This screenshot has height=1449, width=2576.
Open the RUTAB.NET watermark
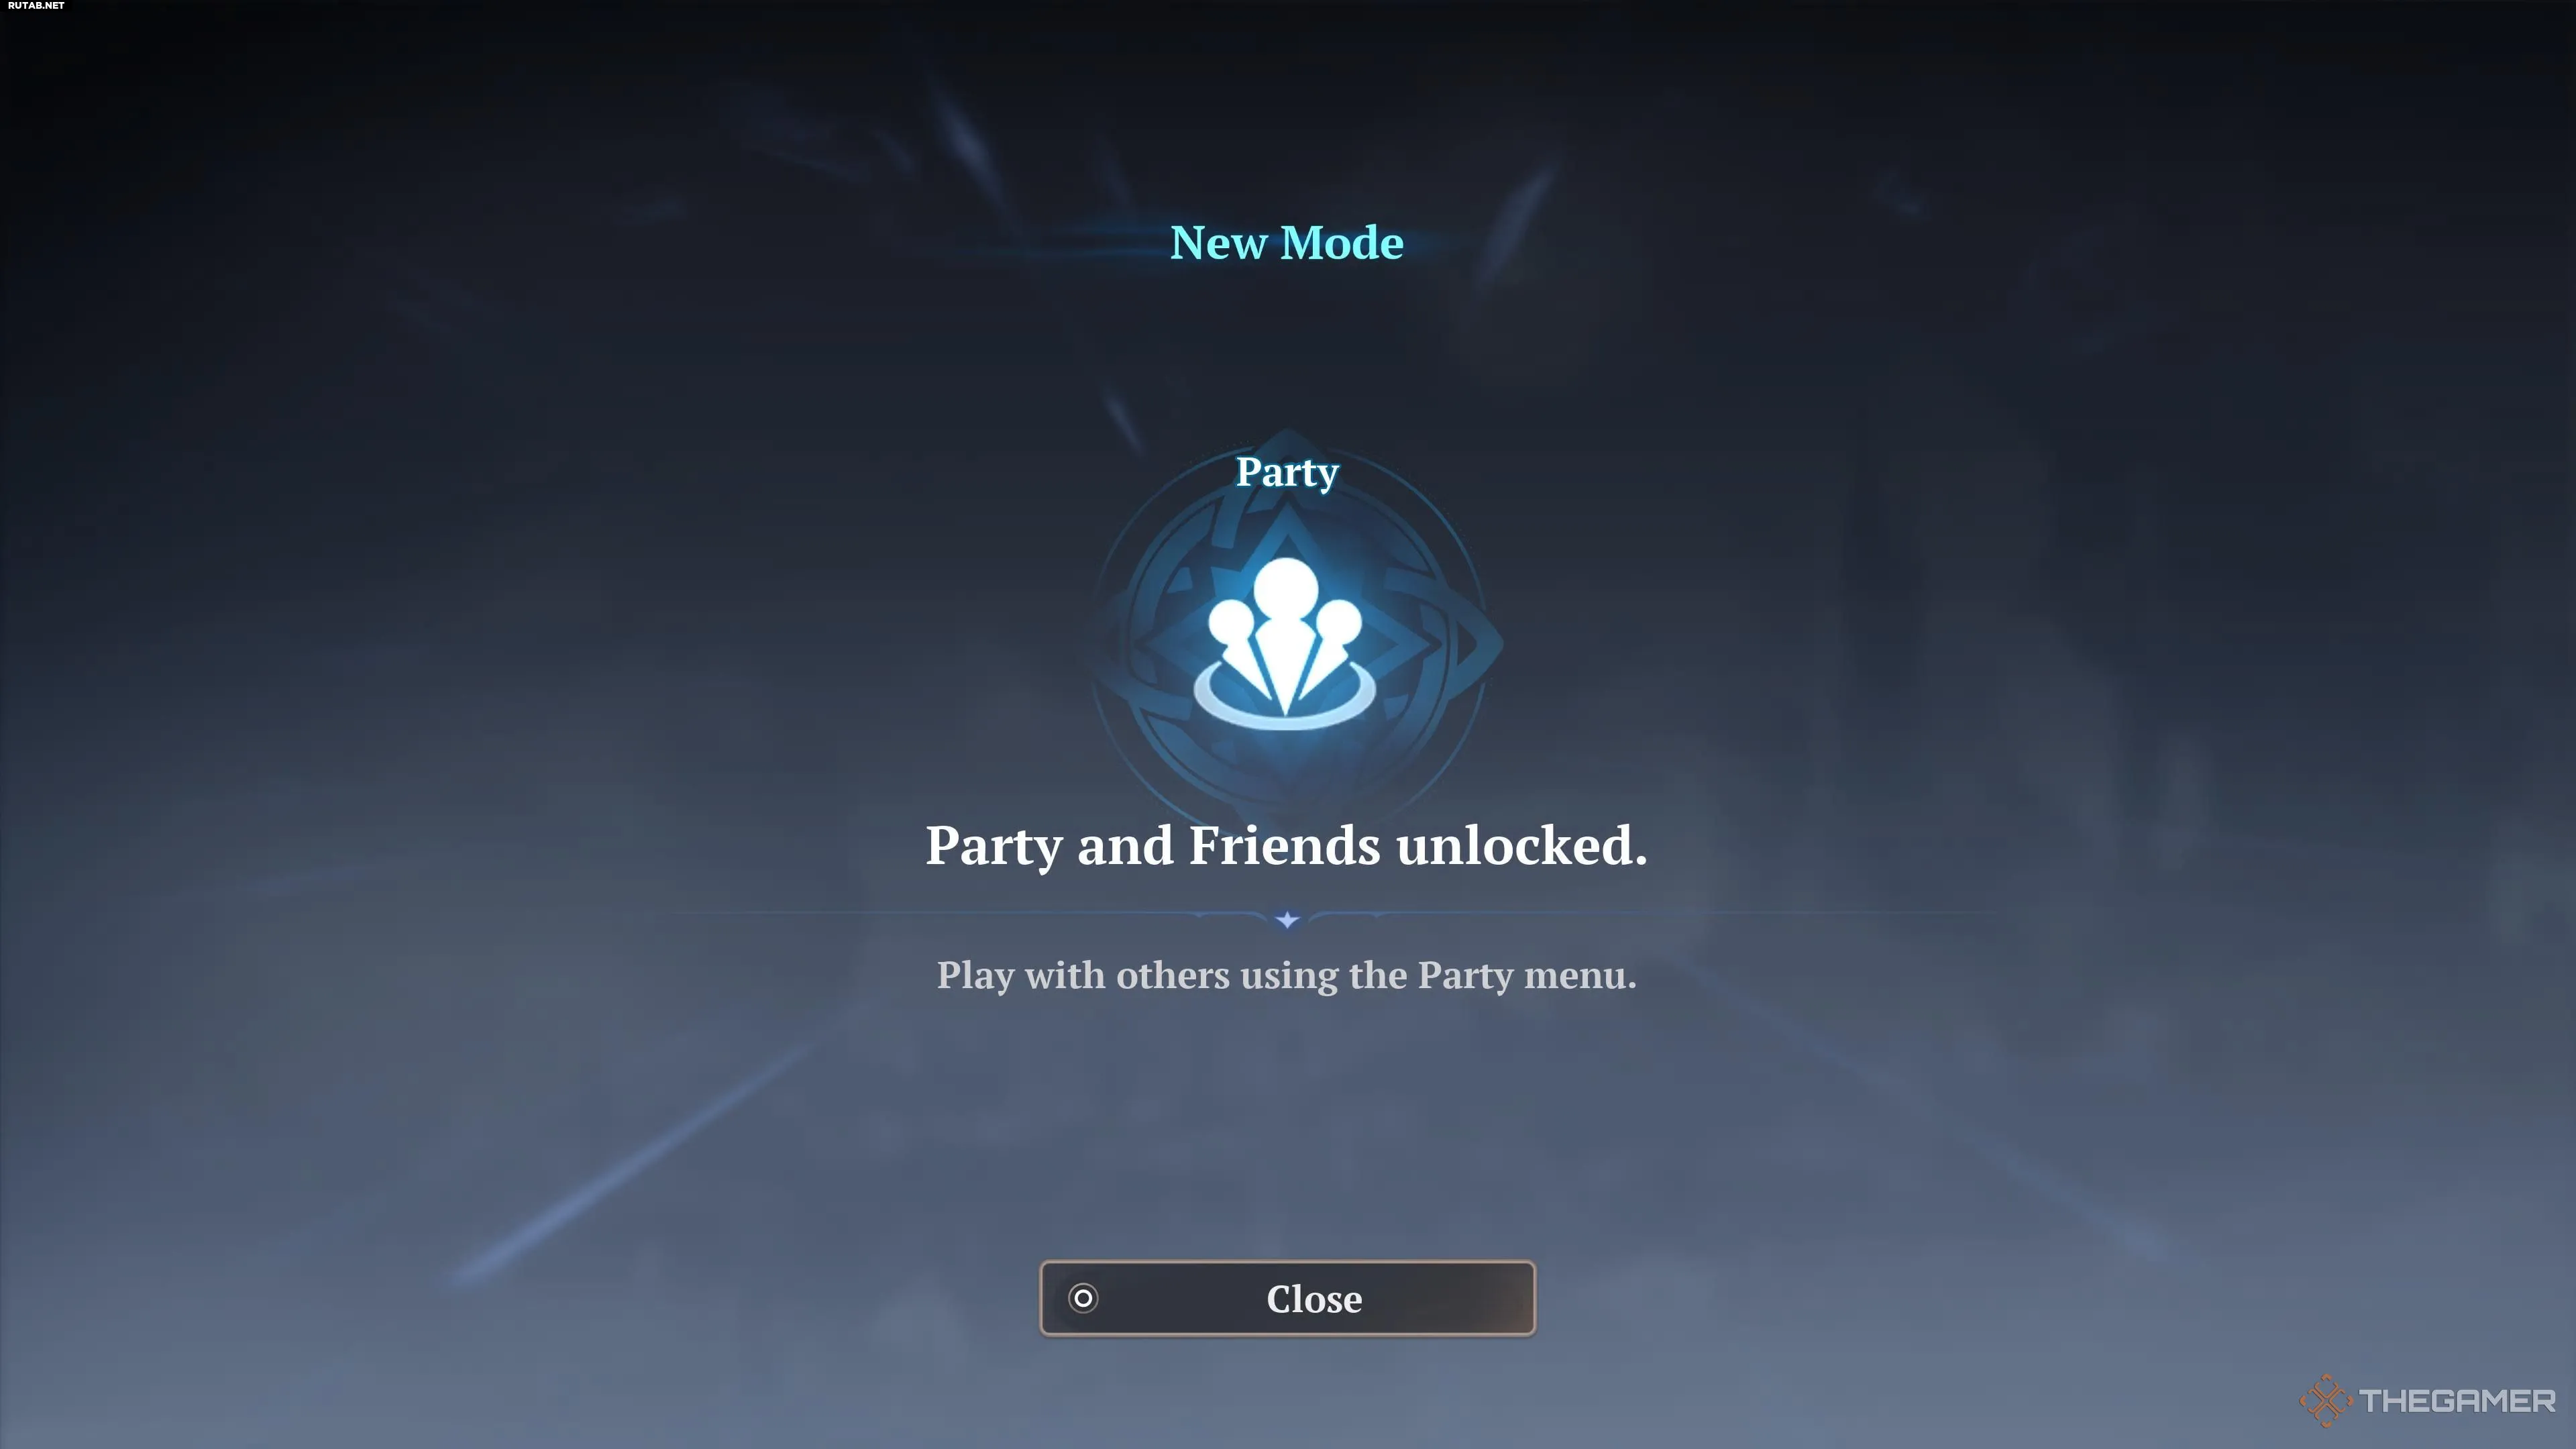tap(36, 6)
